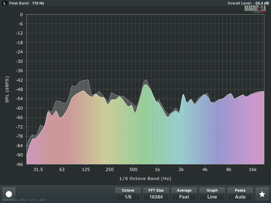Image resolution: width=271 pixels, height=203 pixels.
Task: Click the 16k frequency axis label
Action: click(253, 169)
